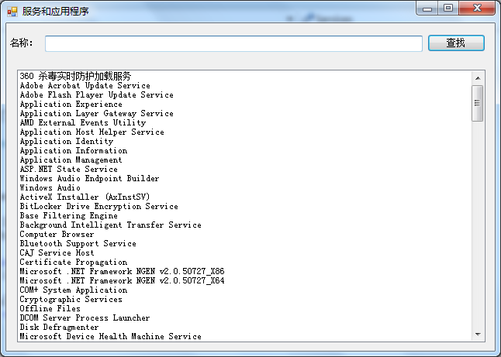This screenshot has height=357, width=501.
Task: Click the scroll down arrow of list
Action: [x=478, y=334]
